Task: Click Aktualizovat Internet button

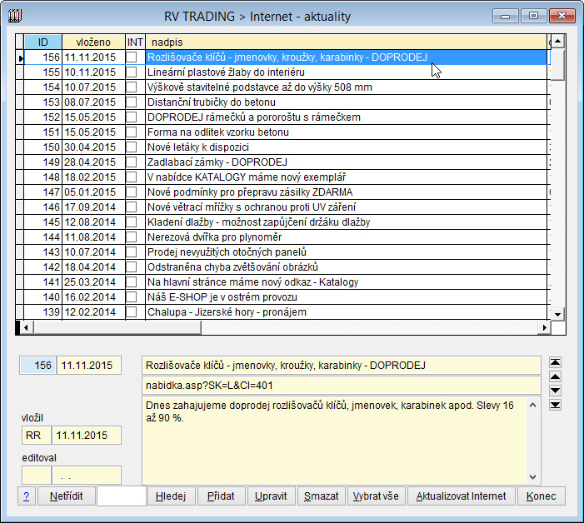Action: point(461,496)
